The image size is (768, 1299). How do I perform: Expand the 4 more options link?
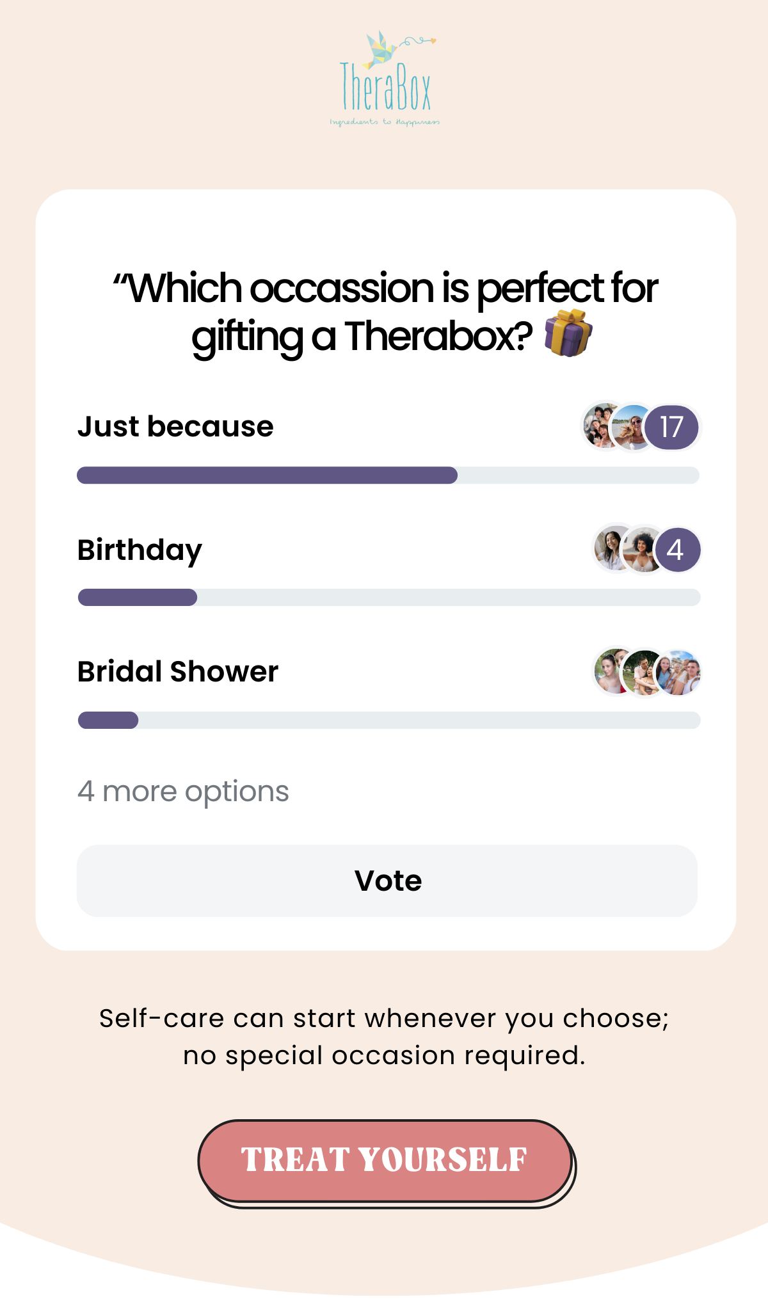183,792
